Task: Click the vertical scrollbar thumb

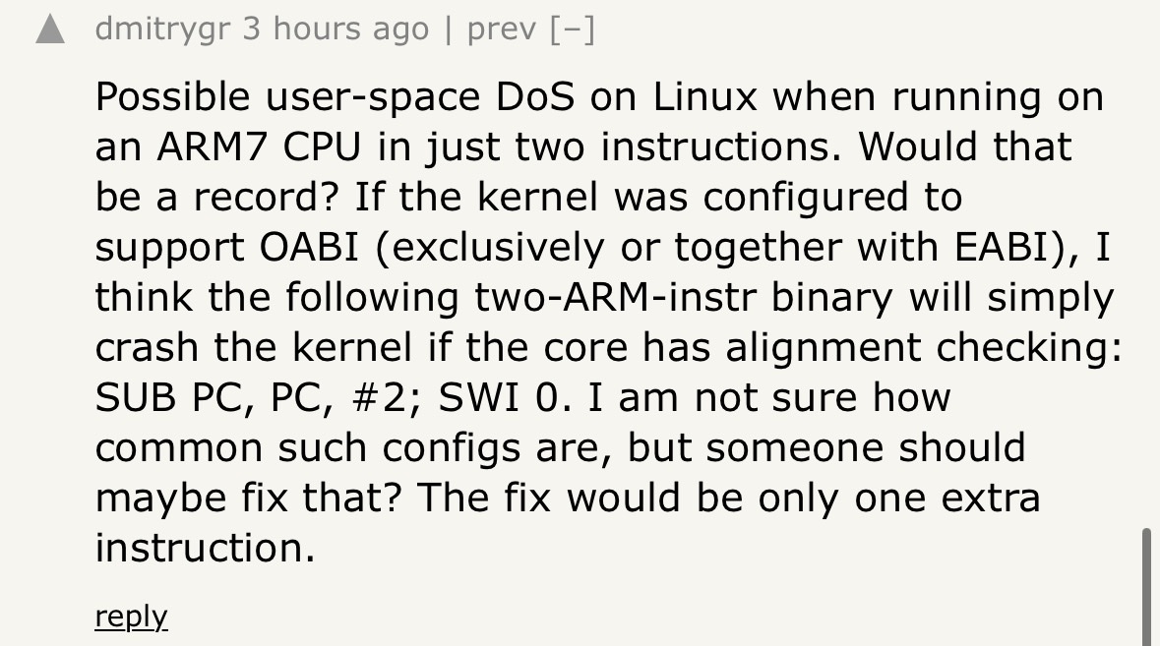Action: coord(1145,586)
